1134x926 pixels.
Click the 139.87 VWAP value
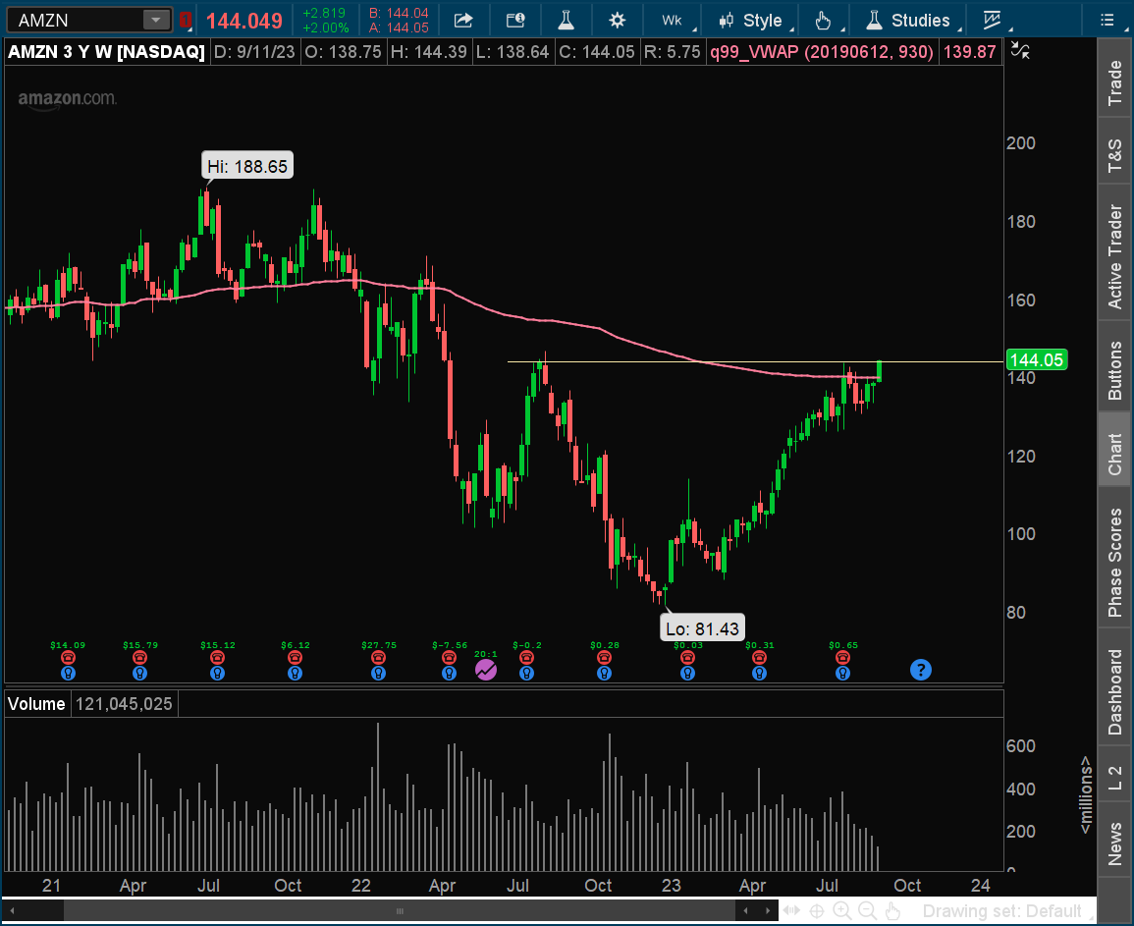click(970, 52)
